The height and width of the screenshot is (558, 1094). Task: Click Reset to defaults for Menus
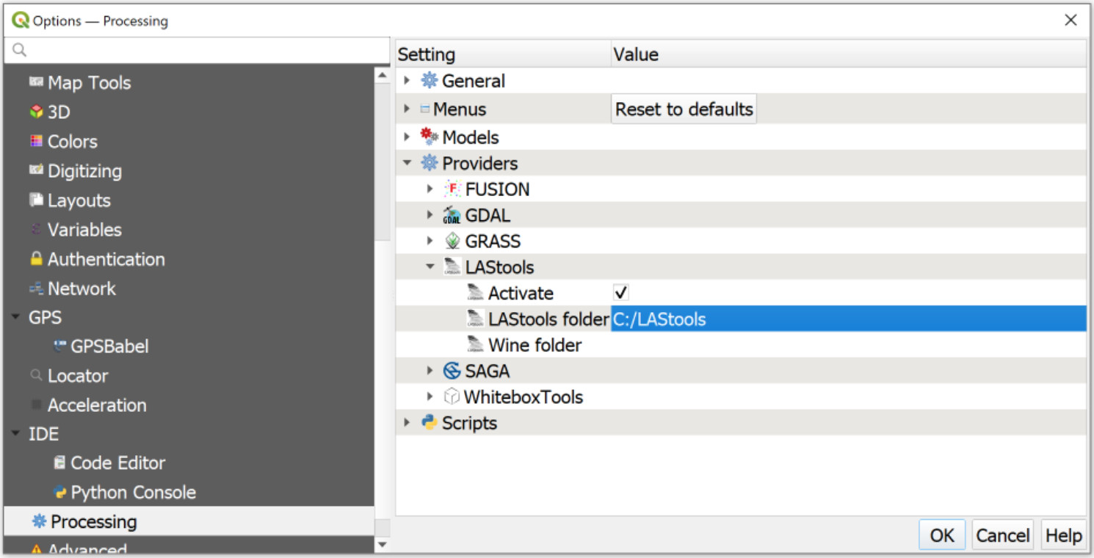[x=684, y=109]
